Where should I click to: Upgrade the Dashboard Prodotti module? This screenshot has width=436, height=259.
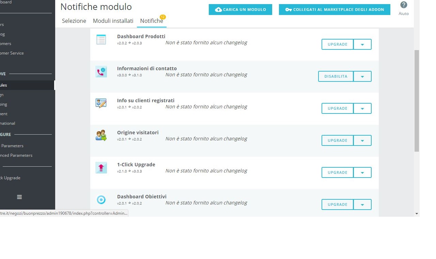click(338, 44)
